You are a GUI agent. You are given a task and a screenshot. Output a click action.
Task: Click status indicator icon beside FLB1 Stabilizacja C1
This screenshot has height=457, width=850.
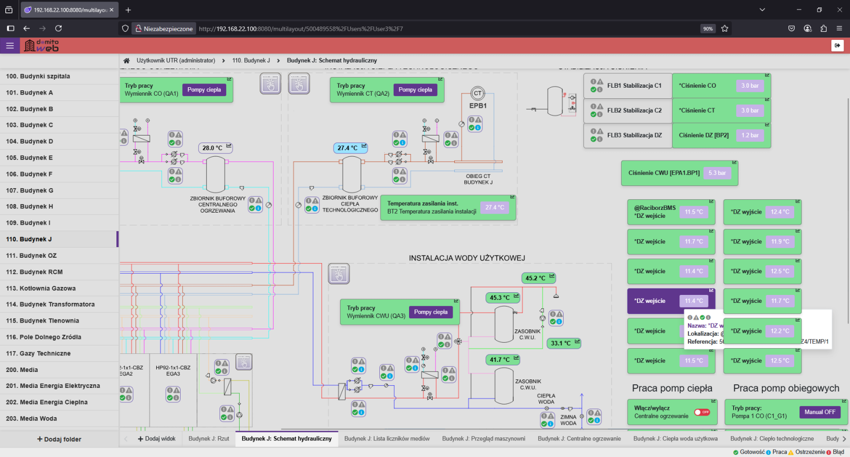tap(597, 86)
